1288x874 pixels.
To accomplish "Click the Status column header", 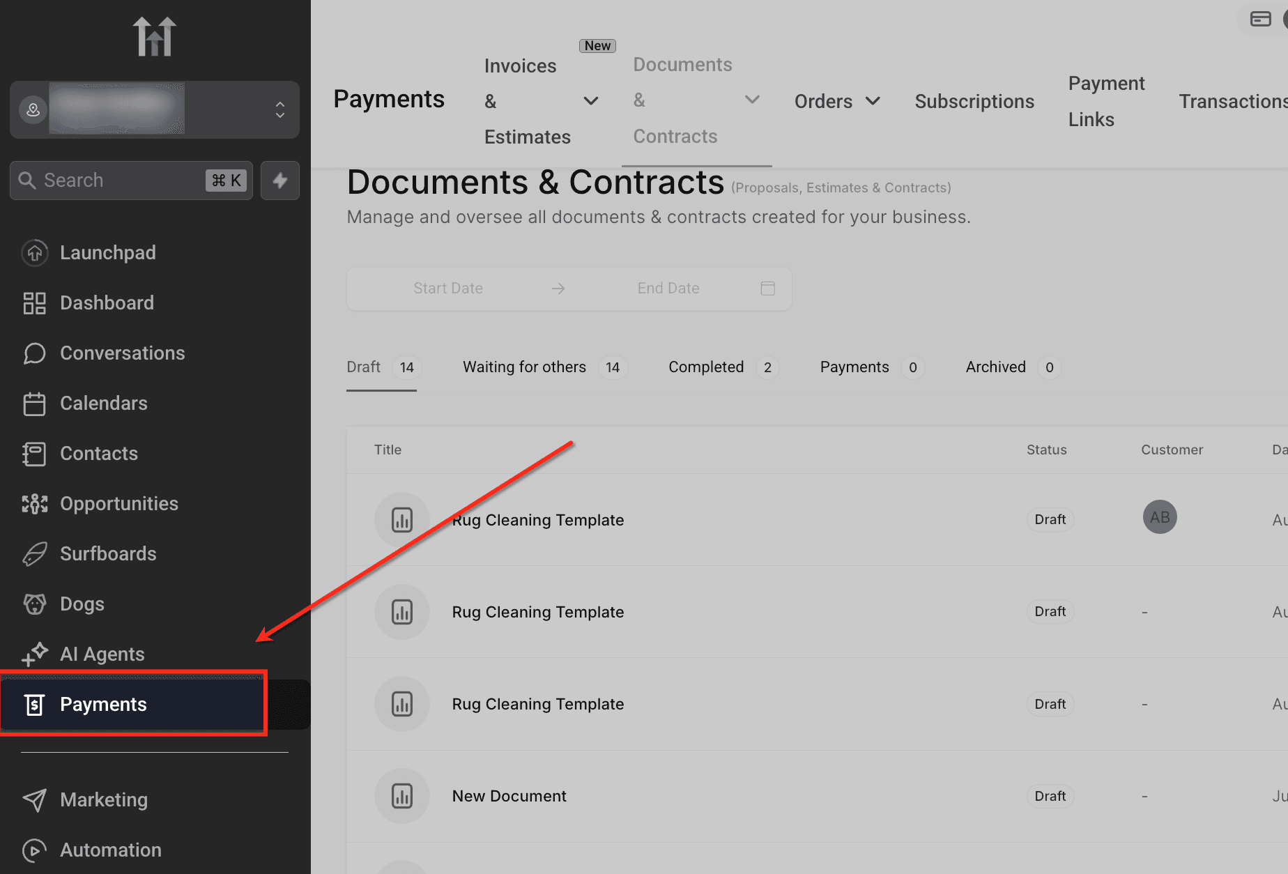I will pos(1046,450).
